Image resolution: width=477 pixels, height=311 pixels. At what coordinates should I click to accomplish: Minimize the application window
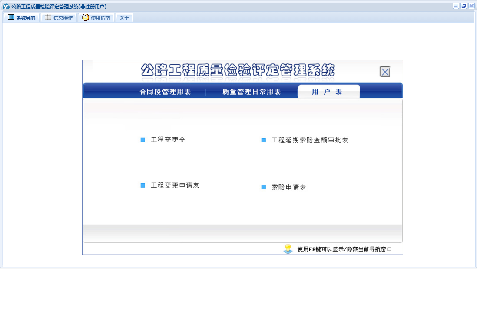pos(456,6)
